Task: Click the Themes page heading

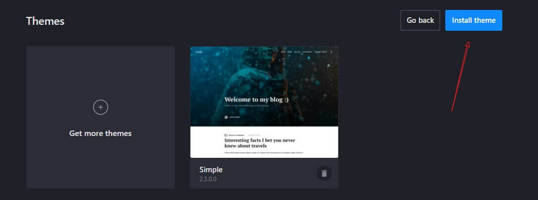Action: pyautogui.click(x=45, y=21)
